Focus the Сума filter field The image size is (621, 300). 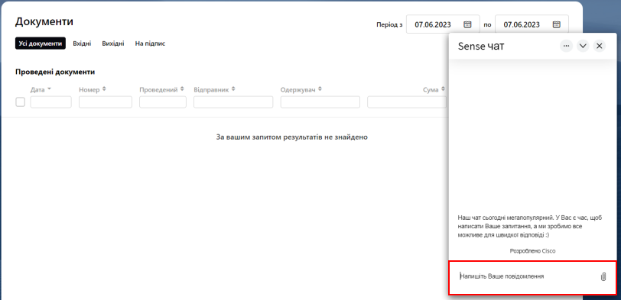[x=407, y=102]
